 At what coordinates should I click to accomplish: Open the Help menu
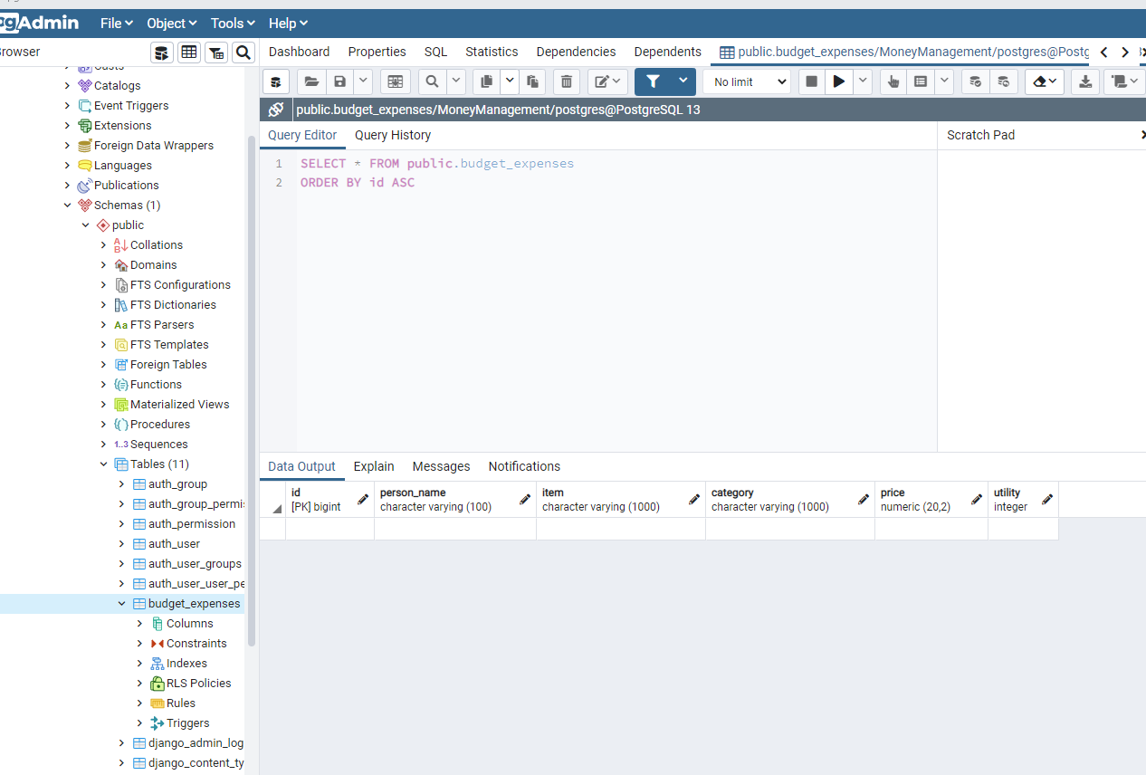coord(288,23)
